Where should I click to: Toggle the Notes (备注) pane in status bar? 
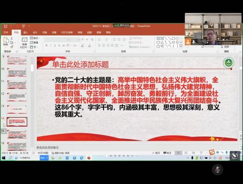pyautogui.click(x=156, y=153)
